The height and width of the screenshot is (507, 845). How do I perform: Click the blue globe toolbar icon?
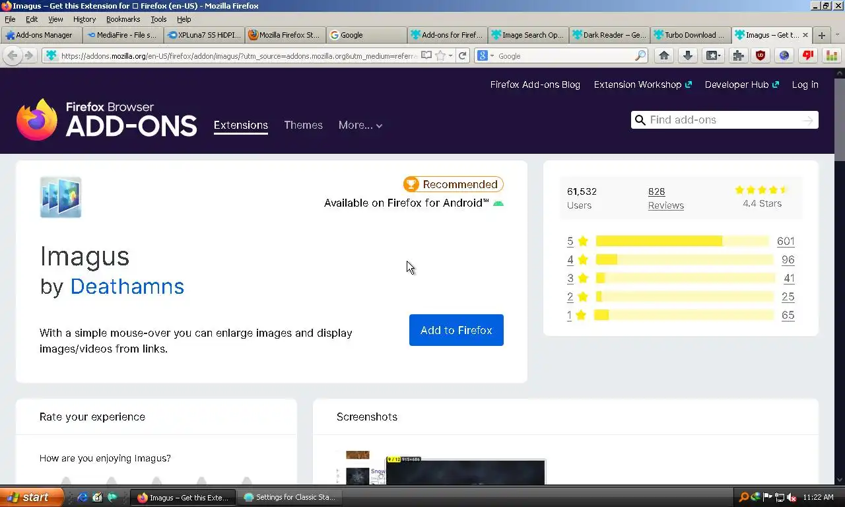click(784, 56)
